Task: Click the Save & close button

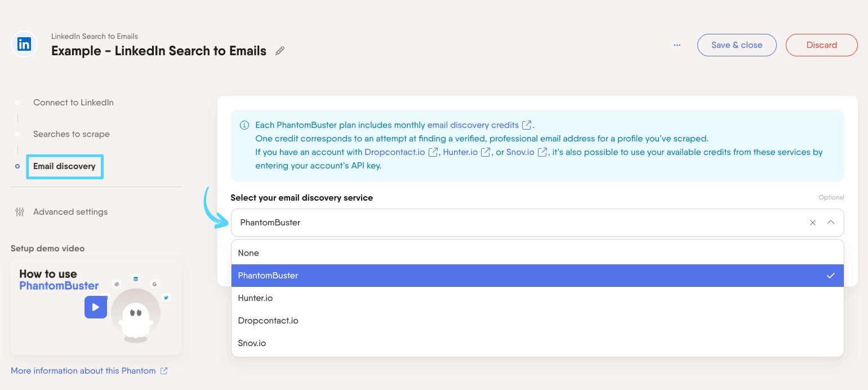Action: pyautogui.click(x=736, y=45)
